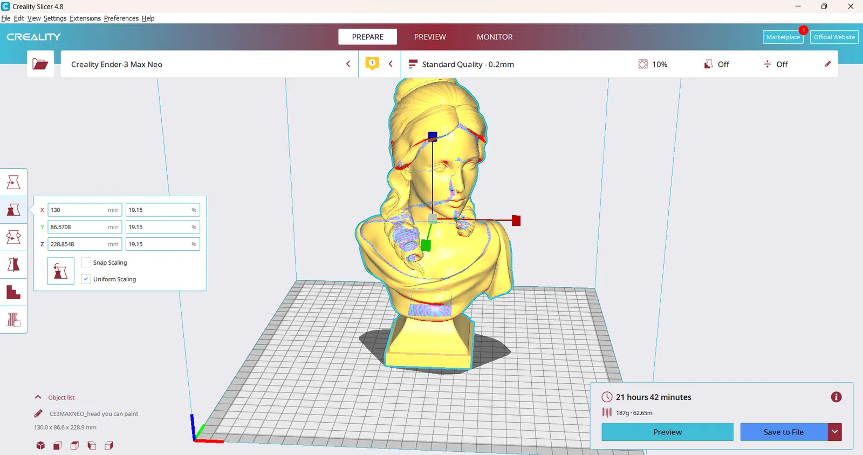863x455 pixels.
Task: Click the Save to File button
Action: pos(784,432)
